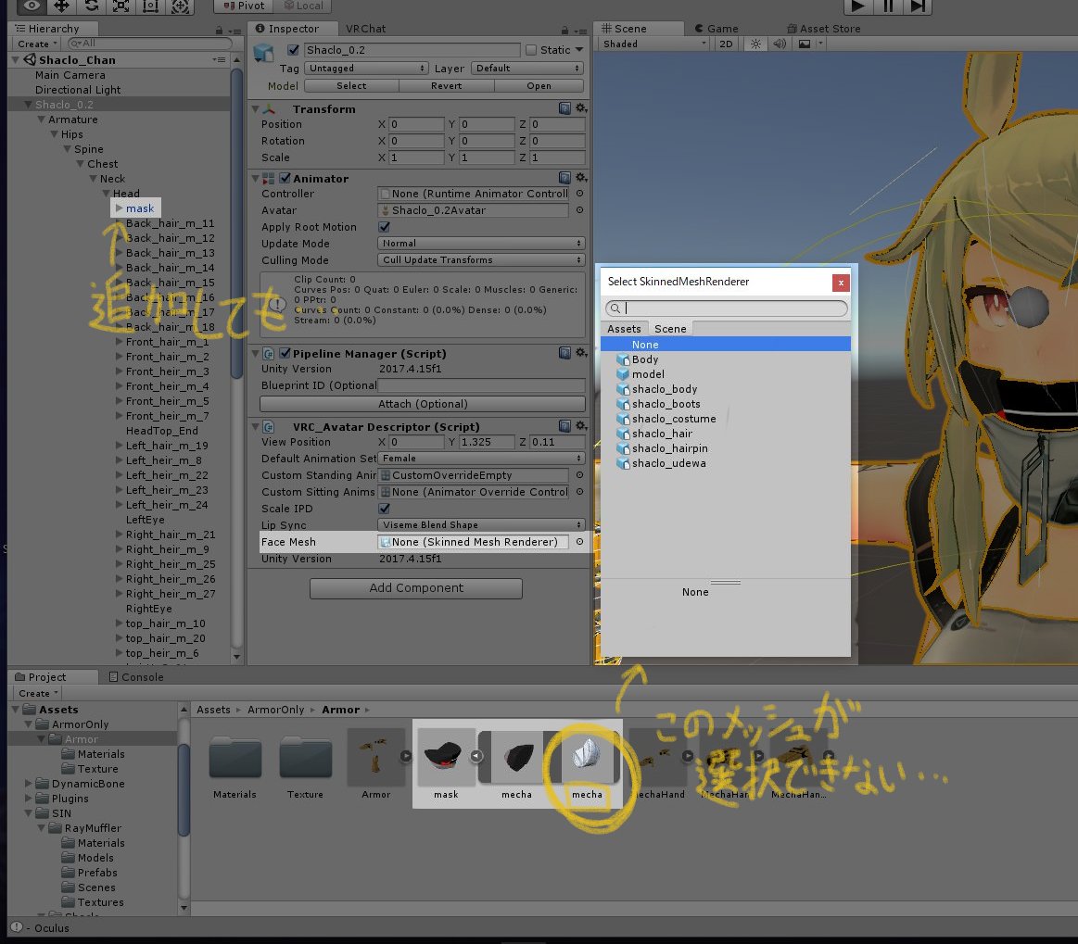Open Shaded draw mode dropdown
Image resolution: width=1078 pixels, height=944 pixels.
click(x=653, y=44)
